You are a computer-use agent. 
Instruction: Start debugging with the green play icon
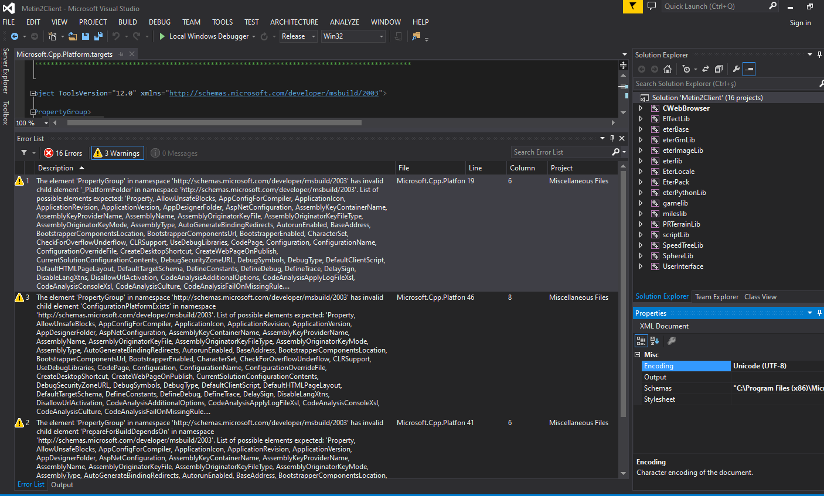tap(162, 36)
